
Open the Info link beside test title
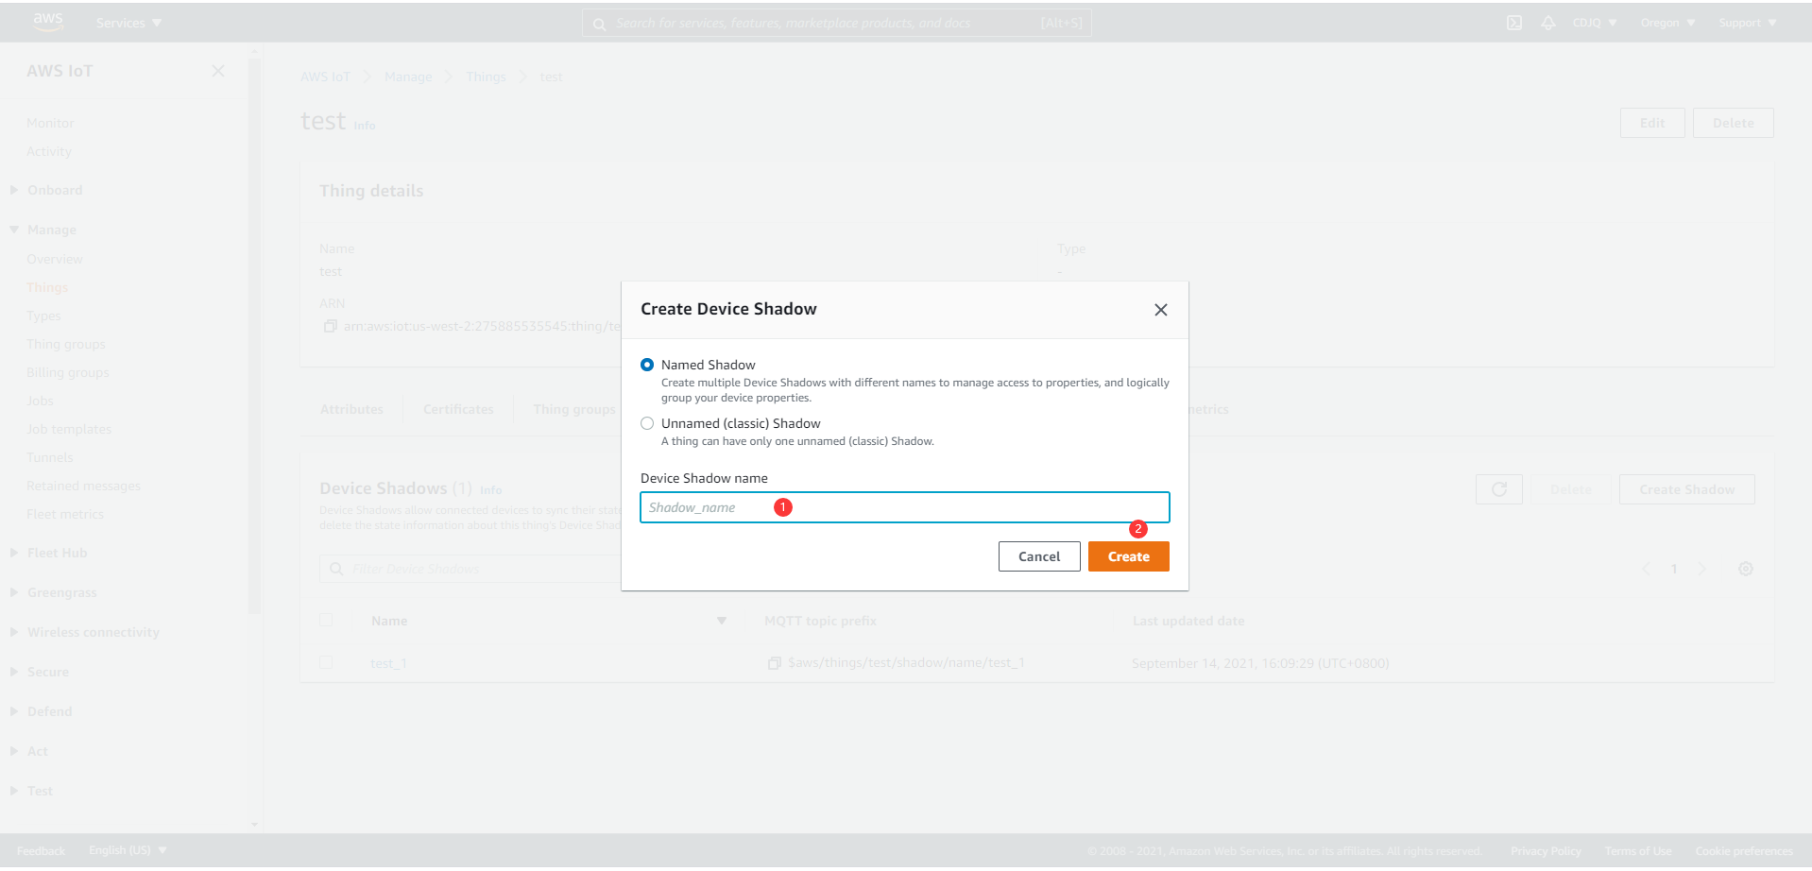click(365, 126)
